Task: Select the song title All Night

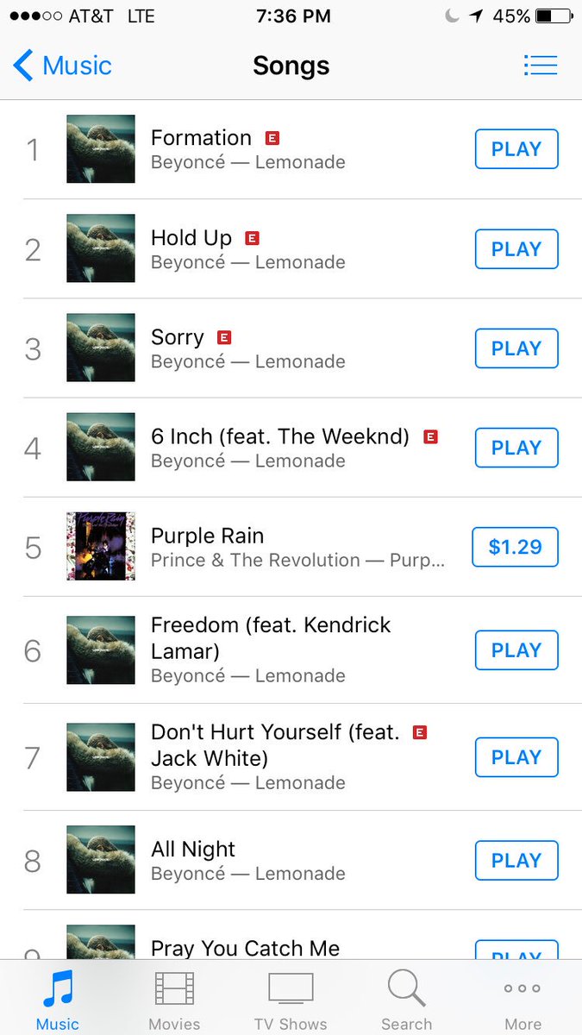Action: [x=193, y=850]
